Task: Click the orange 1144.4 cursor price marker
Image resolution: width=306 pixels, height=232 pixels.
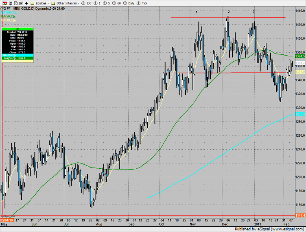Action: [x=300, y=215]
